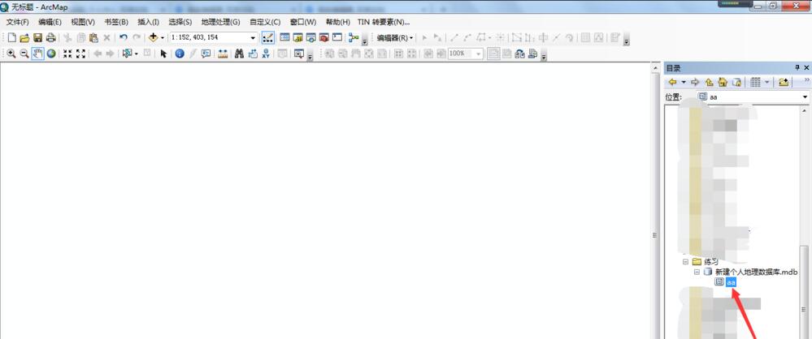Open the Find binoculars tool
The height and width of the screenshot is (339, 812).
point(239,54)
